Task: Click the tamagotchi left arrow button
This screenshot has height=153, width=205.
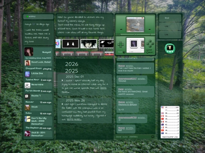Action: [168, 52]
